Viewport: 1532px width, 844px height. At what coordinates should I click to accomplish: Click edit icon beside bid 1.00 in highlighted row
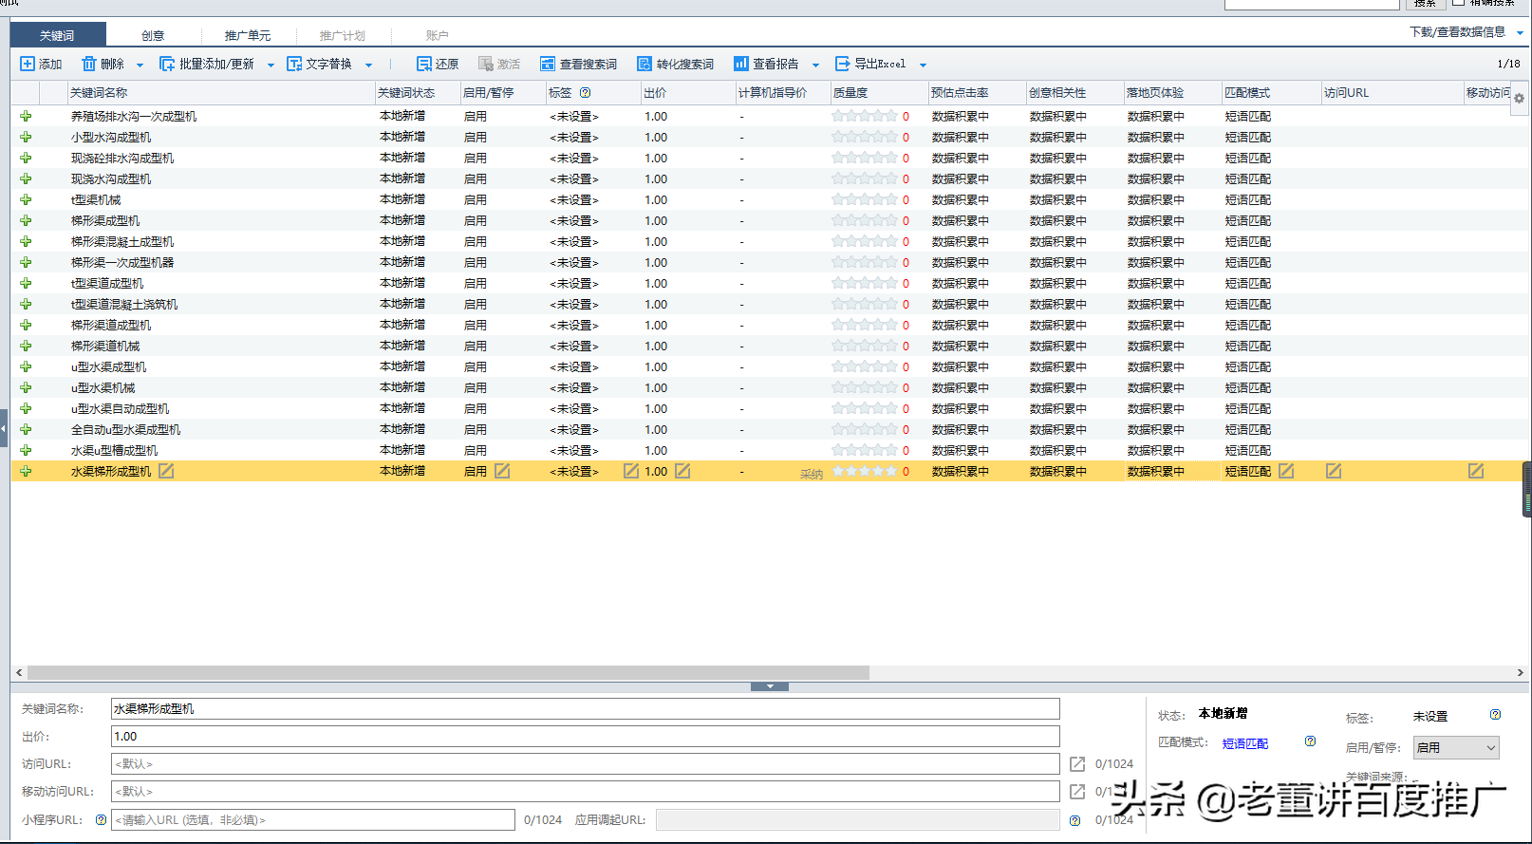click(682, 471)
